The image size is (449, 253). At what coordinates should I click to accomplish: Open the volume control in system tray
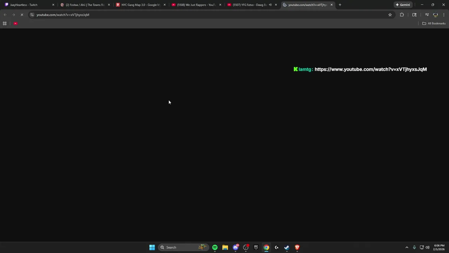pos(427,247)
